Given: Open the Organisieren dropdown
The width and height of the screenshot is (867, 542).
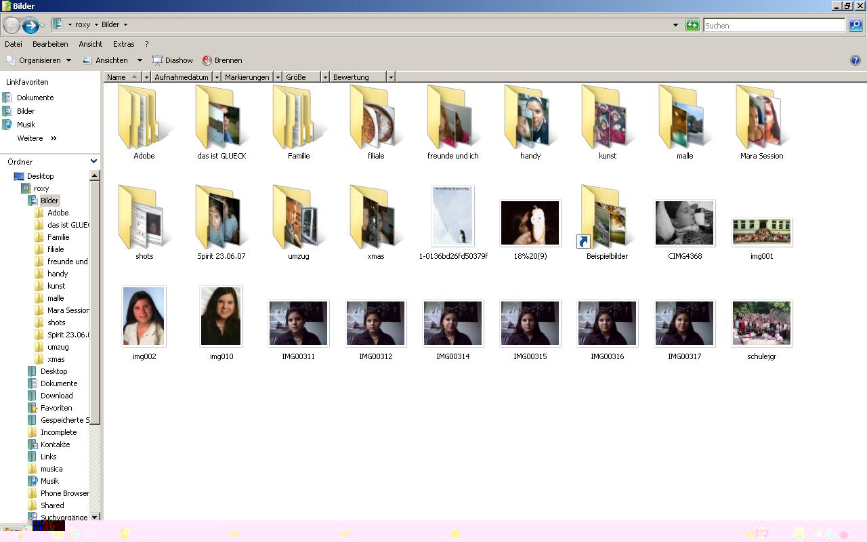Looking at the screenshot, I should coord(39,60).
